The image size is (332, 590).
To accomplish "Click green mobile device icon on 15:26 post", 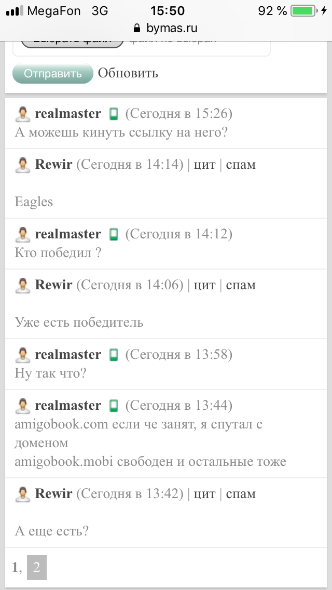I will click(114, 114).
